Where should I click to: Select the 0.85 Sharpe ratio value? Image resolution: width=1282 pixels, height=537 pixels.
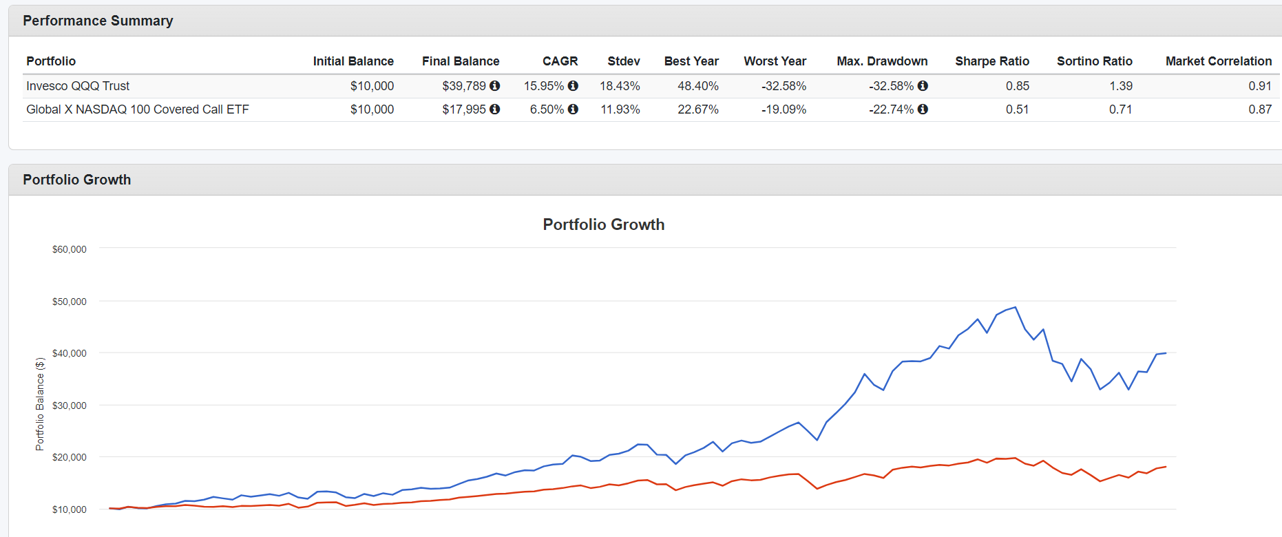click(1018, 86)
